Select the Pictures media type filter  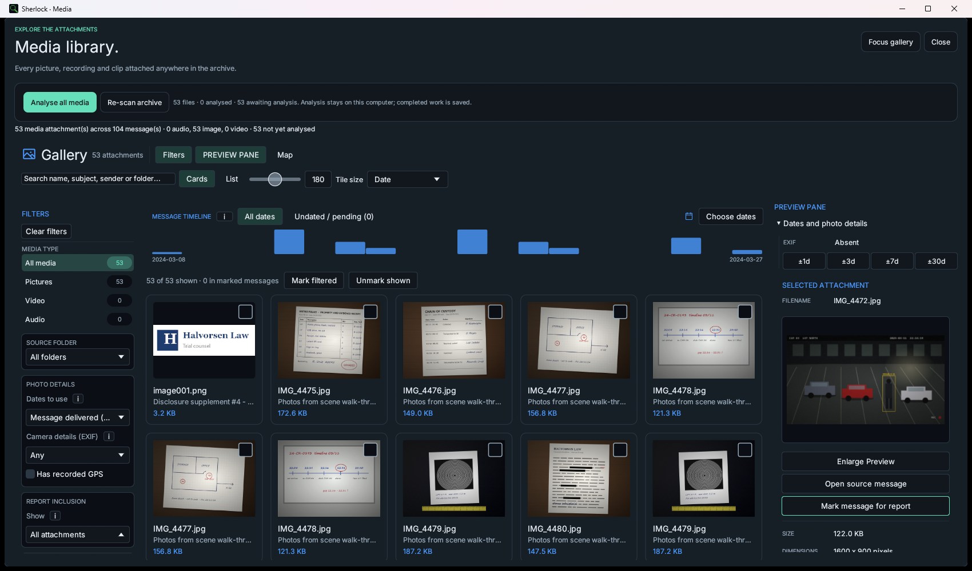(x=77, y=282)
